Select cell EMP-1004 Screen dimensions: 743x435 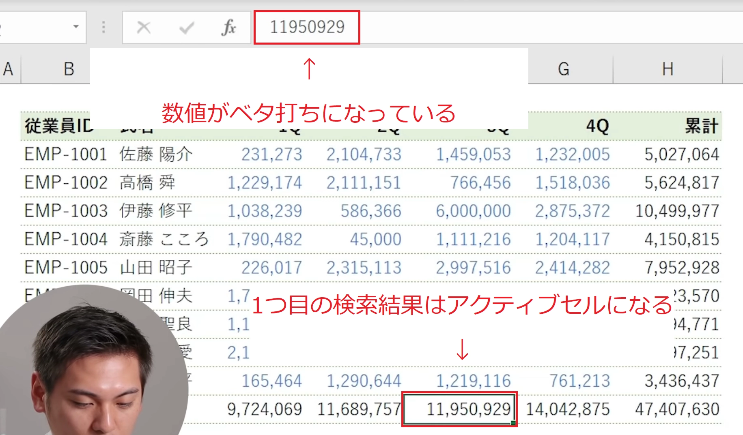click(66, 239)
